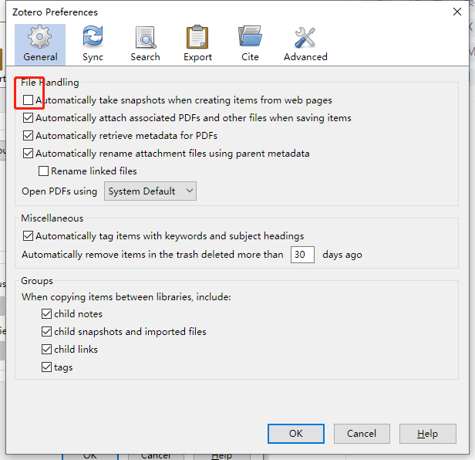Viewport: 475px width, 460px height.
Task: Disable automatic tagging with keywords
Action: (29, 236)
